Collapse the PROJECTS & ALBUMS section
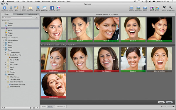 (x=2, y=38)
